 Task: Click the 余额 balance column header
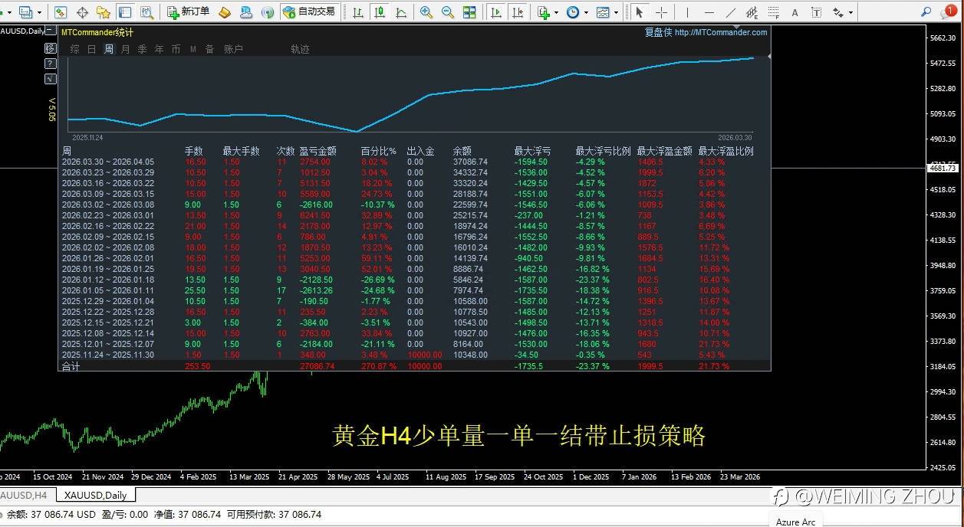tap(462, 151)
